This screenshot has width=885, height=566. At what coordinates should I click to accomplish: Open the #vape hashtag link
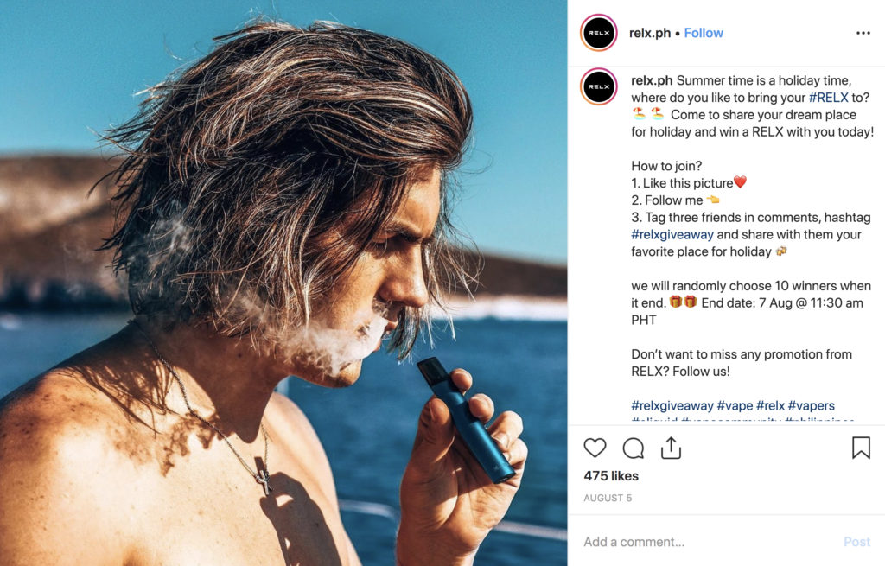(735, 406)
